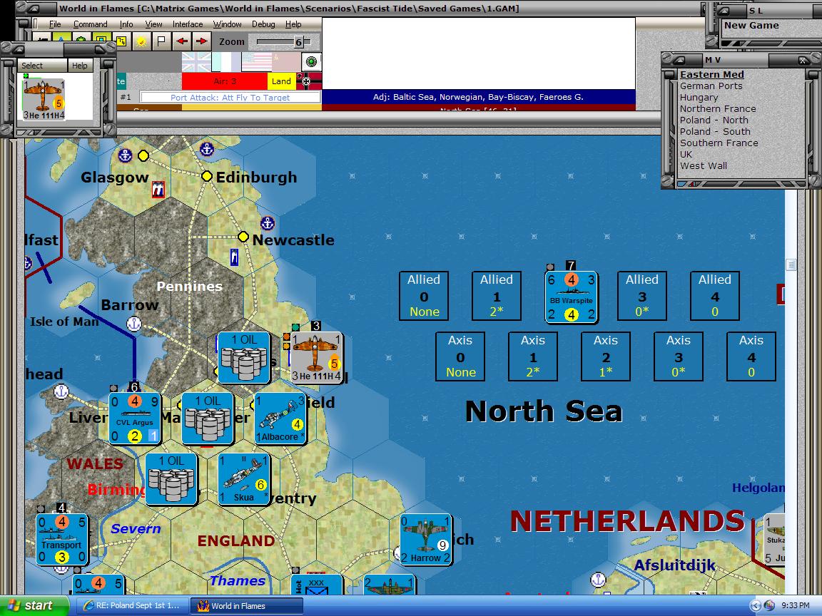Click Help in the unit panel
This screenshot has width=822, height=616.
80,66
